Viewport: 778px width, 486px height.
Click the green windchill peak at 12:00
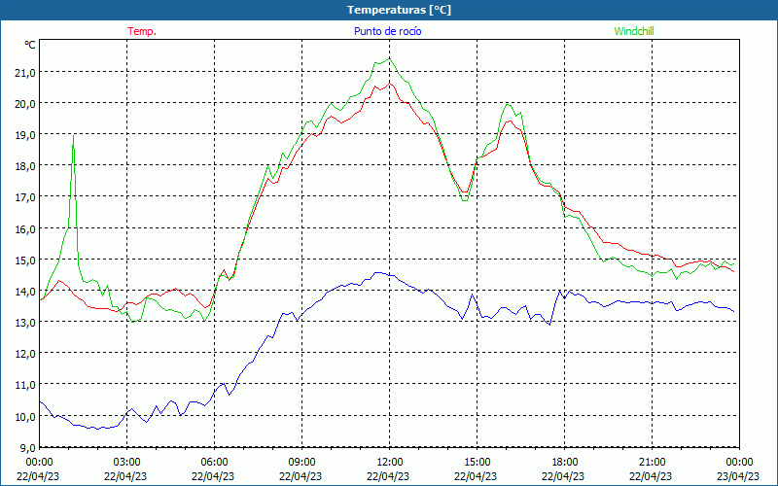point(390,58)
